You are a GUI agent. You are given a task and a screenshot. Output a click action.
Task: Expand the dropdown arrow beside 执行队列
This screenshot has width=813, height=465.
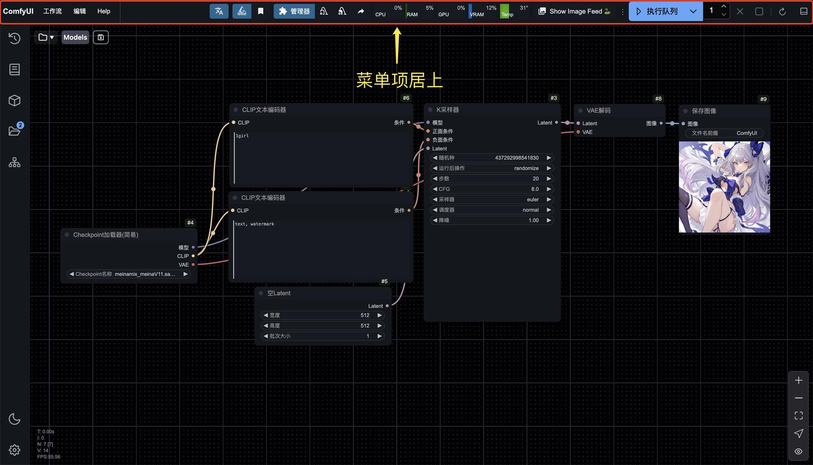point(693,11)
